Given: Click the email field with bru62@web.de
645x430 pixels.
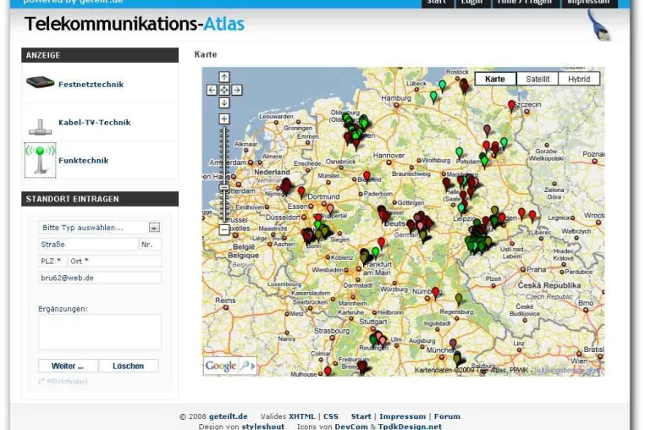Looking at the screenshot, I should [100, 278].
